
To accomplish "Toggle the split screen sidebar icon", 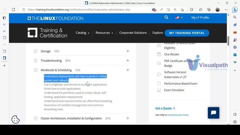I will pos(235,114).
